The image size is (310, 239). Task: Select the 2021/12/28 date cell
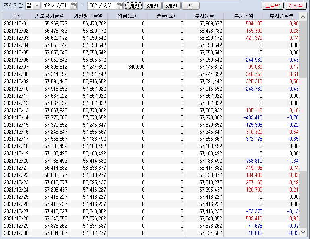click(16, 218)
